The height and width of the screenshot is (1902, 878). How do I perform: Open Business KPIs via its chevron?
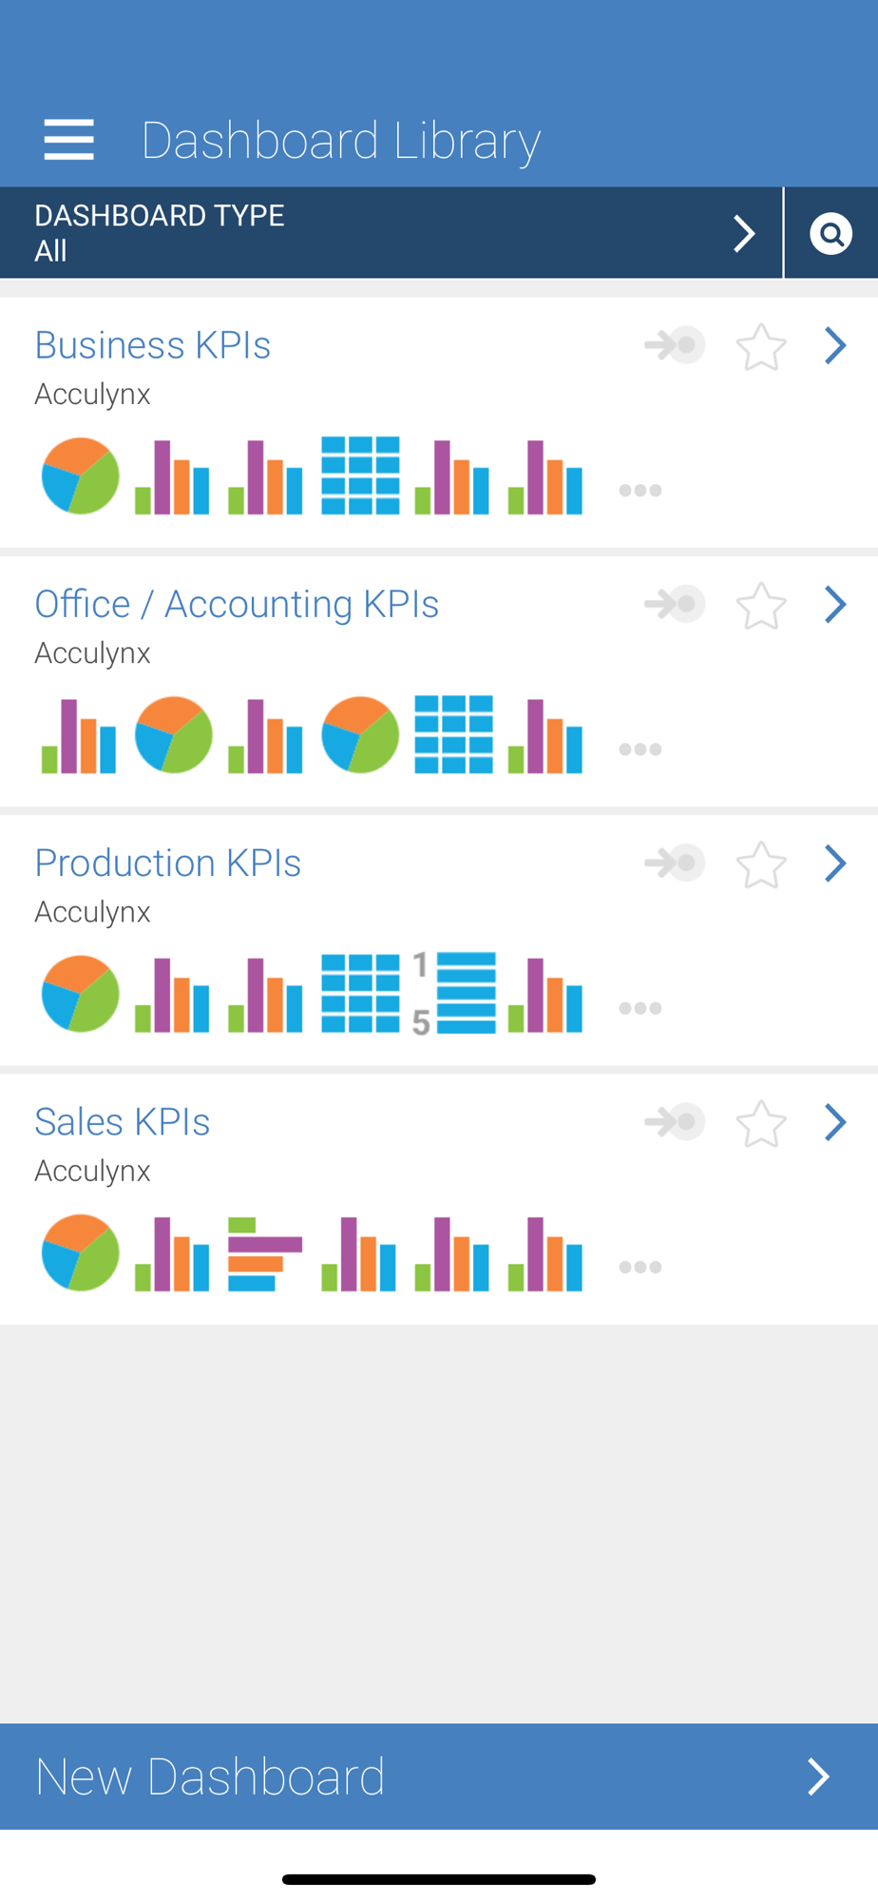coord(835,345)
